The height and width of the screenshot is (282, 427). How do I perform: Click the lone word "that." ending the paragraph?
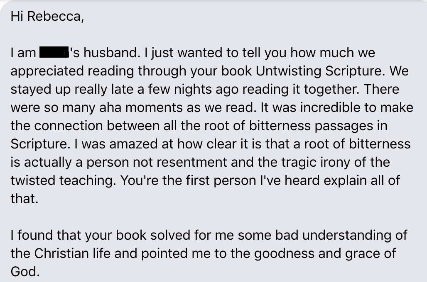click(x=24, y=199)
